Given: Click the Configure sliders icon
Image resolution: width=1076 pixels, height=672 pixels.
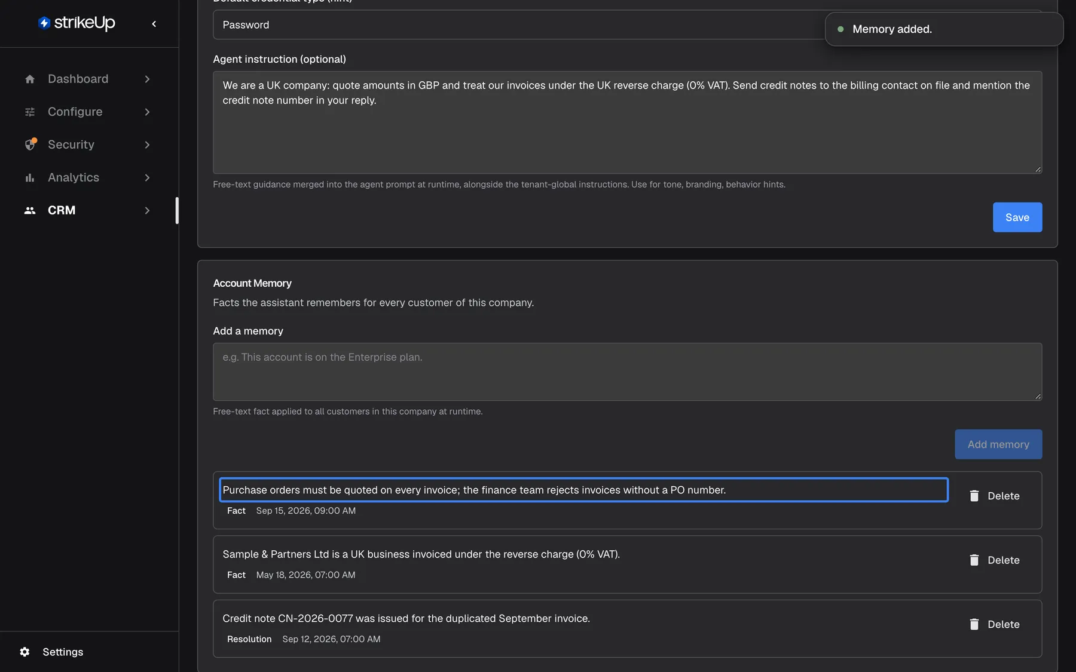Looking at the screenshot, I should 30,112.
